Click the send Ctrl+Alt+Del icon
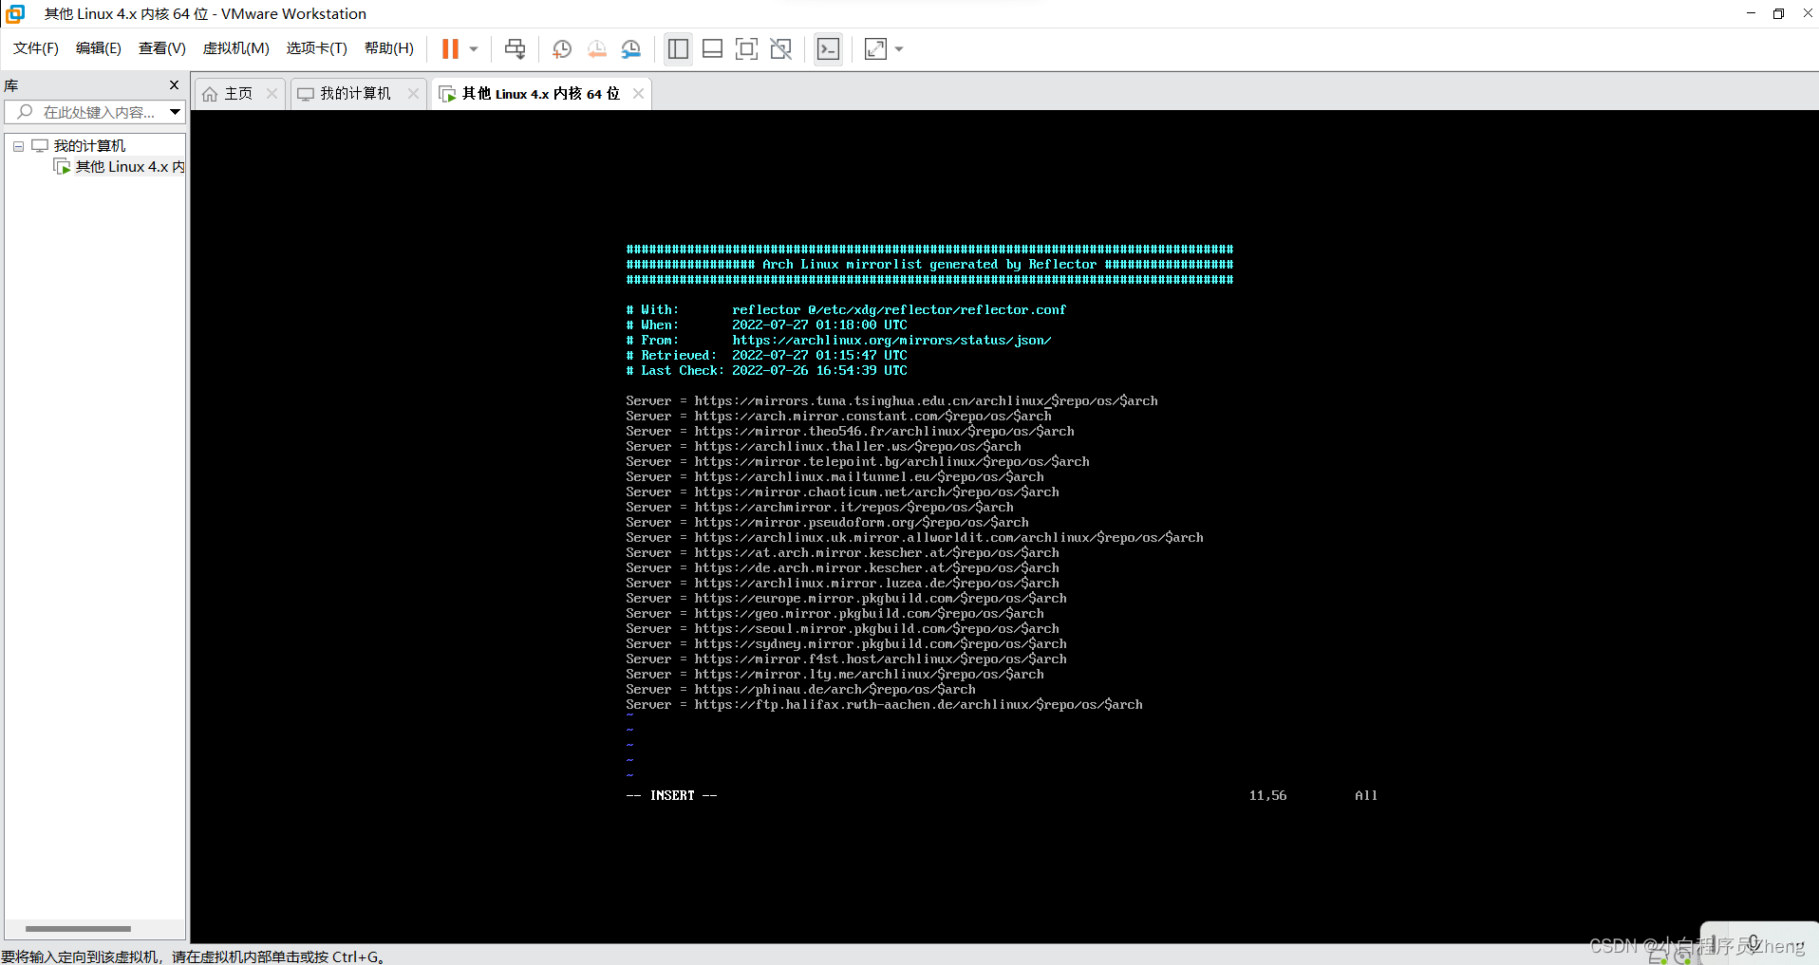This screenshot has height=965, width=1819. click(515, 48)
